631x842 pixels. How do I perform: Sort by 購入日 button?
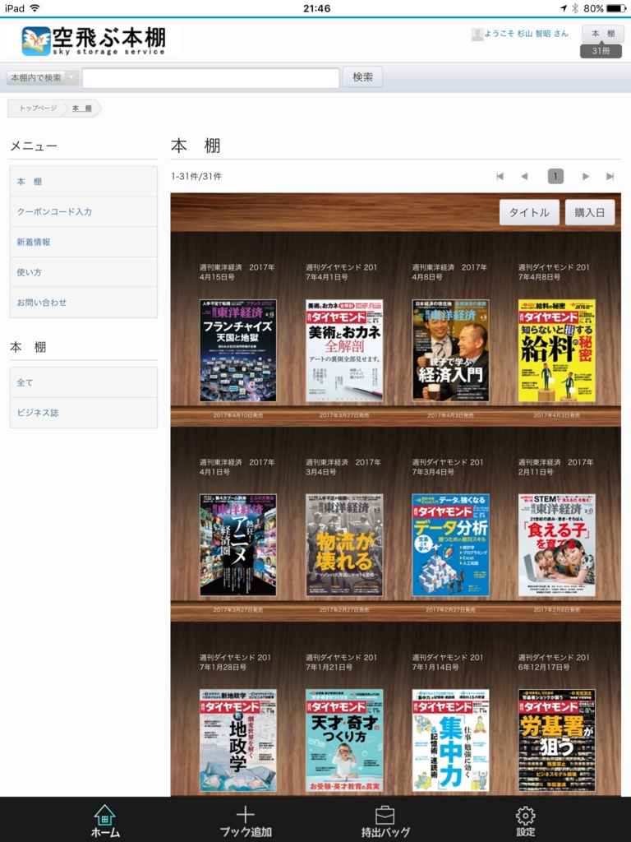click(x=589, y=213)
